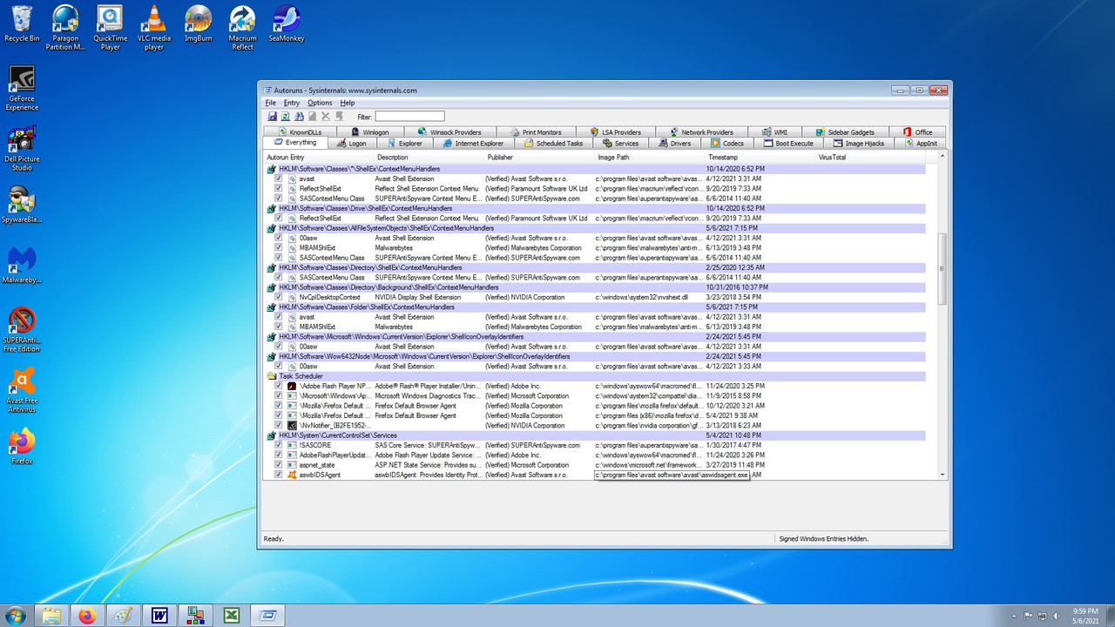Open the File menu
1115x627 pixels.
(271, 103)
